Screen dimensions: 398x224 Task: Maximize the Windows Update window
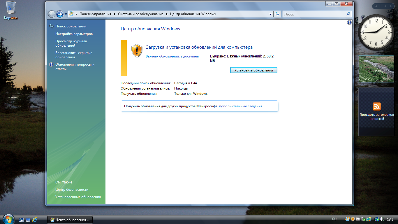[x=336, y=4]
